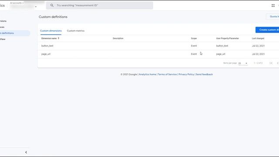This screenshot has height=157, width=279.
Task: Click the Scope column header
Action: click(x=194, y=38)
